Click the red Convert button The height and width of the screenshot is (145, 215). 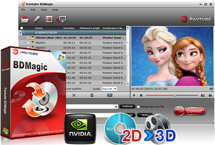[x=190, y=111]
